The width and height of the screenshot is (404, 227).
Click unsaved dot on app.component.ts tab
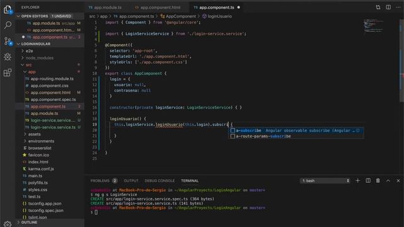[x=239, y=8]
